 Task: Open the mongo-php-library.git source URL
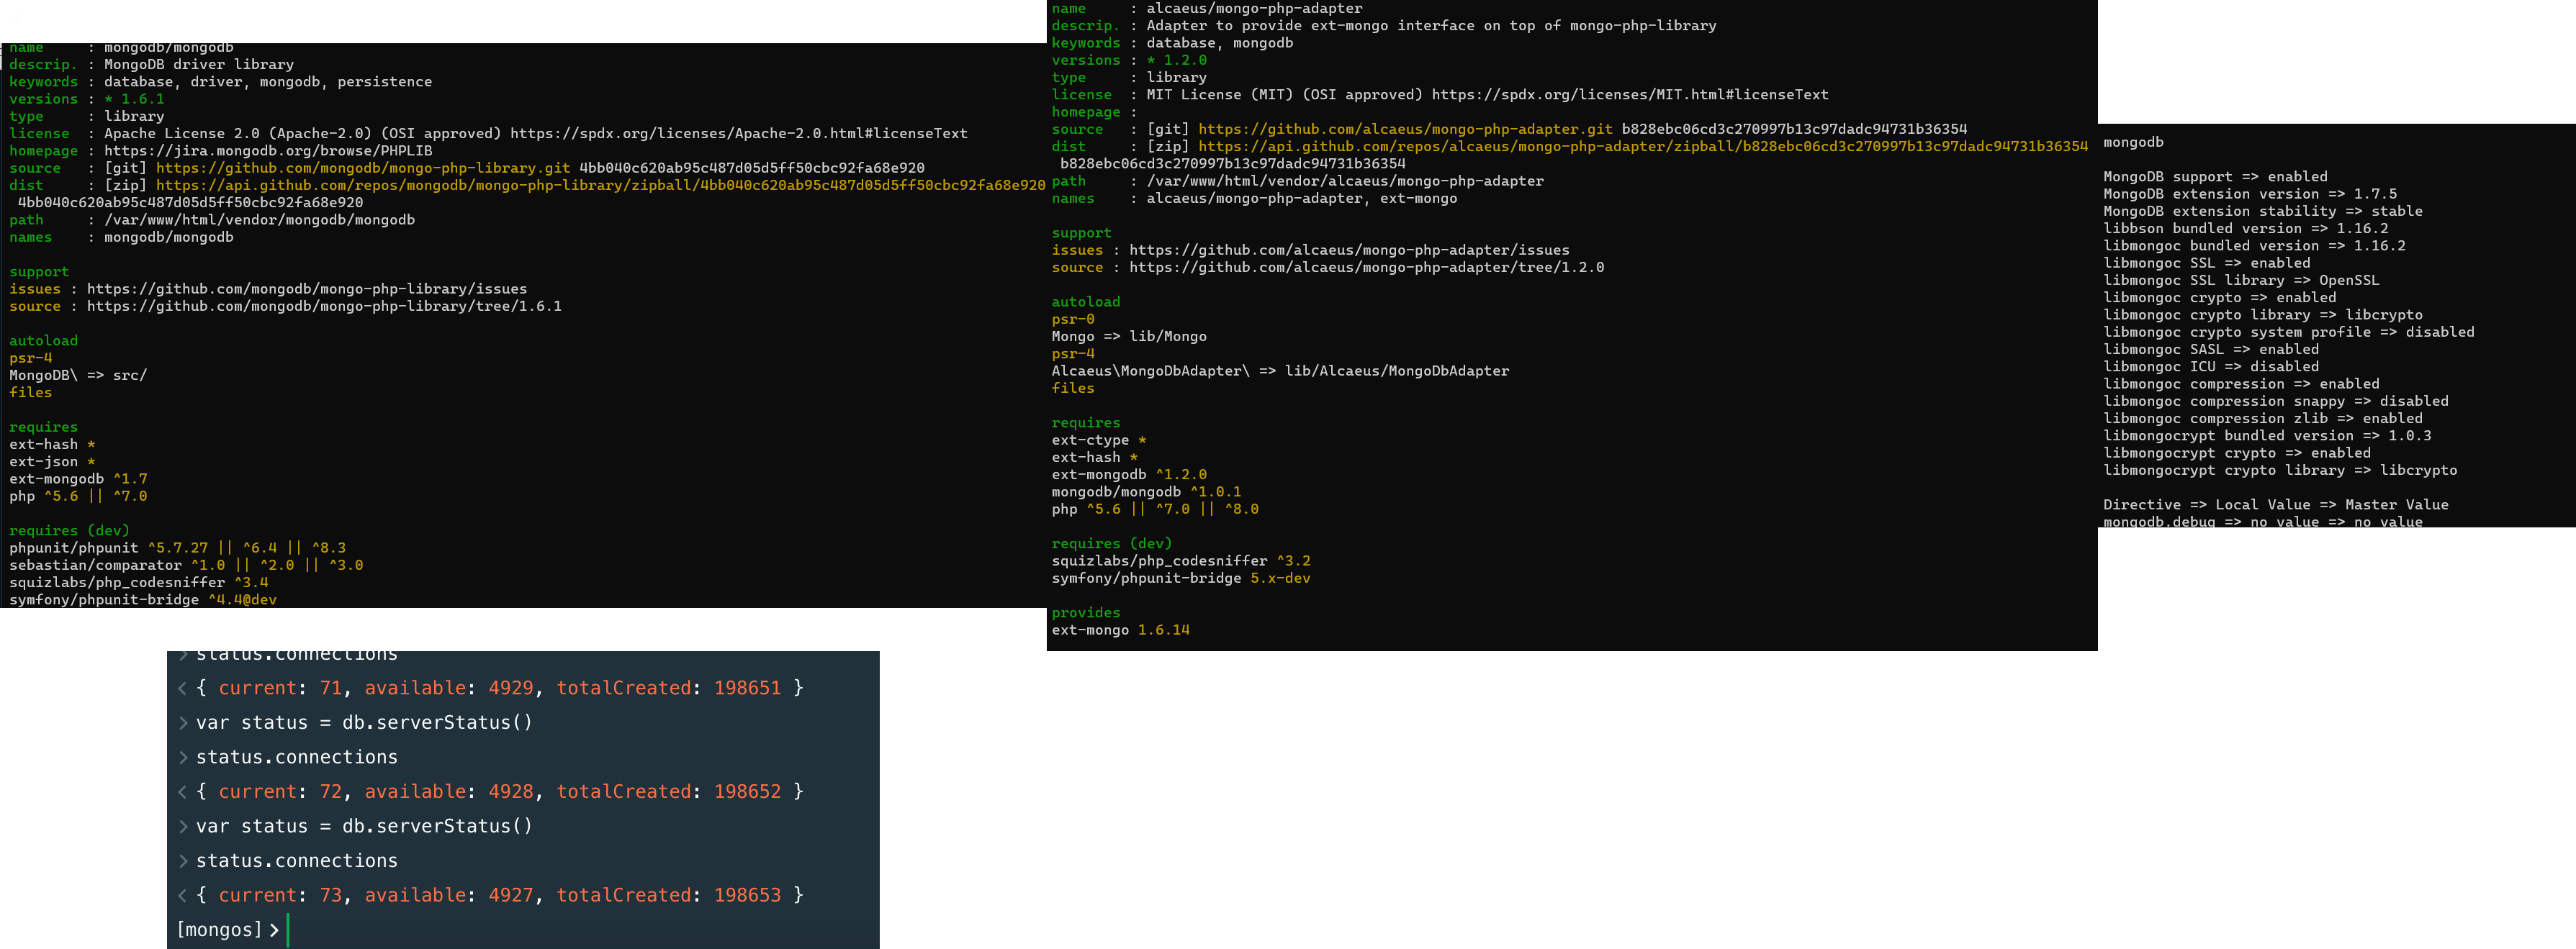point(363,168)
